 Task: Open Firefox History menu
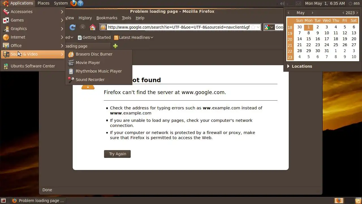tap(85, 18)
